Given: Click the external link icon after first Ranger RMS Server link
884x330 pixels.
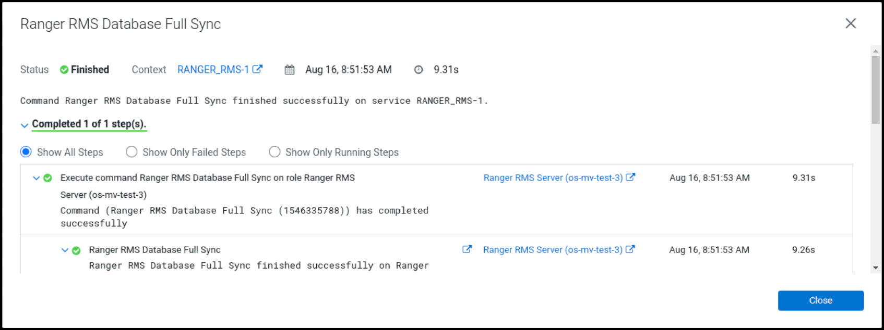Looking at the screenshot, I should tap(631, 177).
